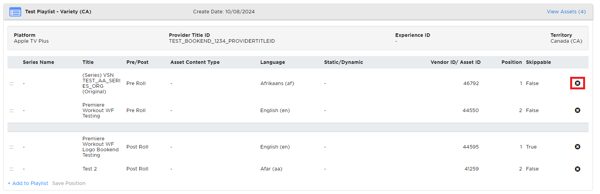Click the playlist list icon in header
Screen dimensions: 600x194
(15, 12)
